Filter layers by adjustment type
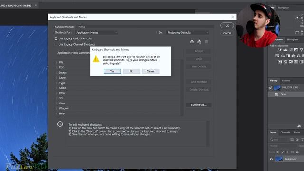Image resolution: width=304 pixels, height=171 pixels. tap(297, 139)
